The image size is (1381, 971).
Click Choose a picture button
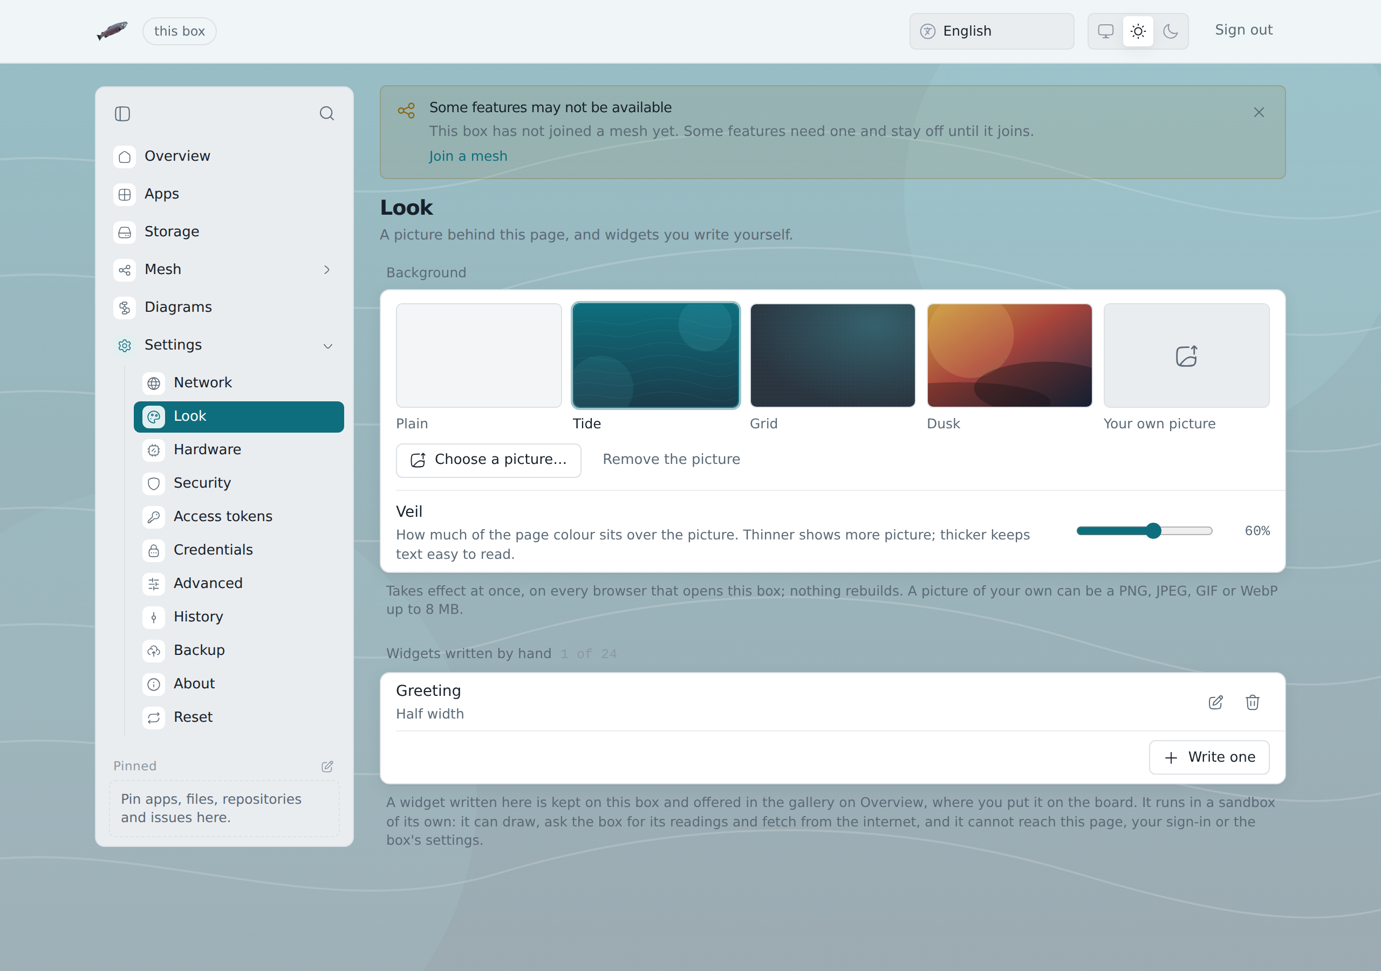click(488, 460)
